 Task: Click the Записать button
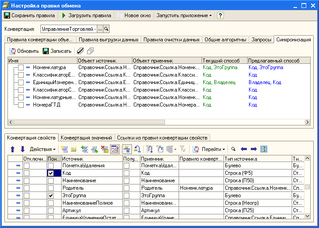57,51
